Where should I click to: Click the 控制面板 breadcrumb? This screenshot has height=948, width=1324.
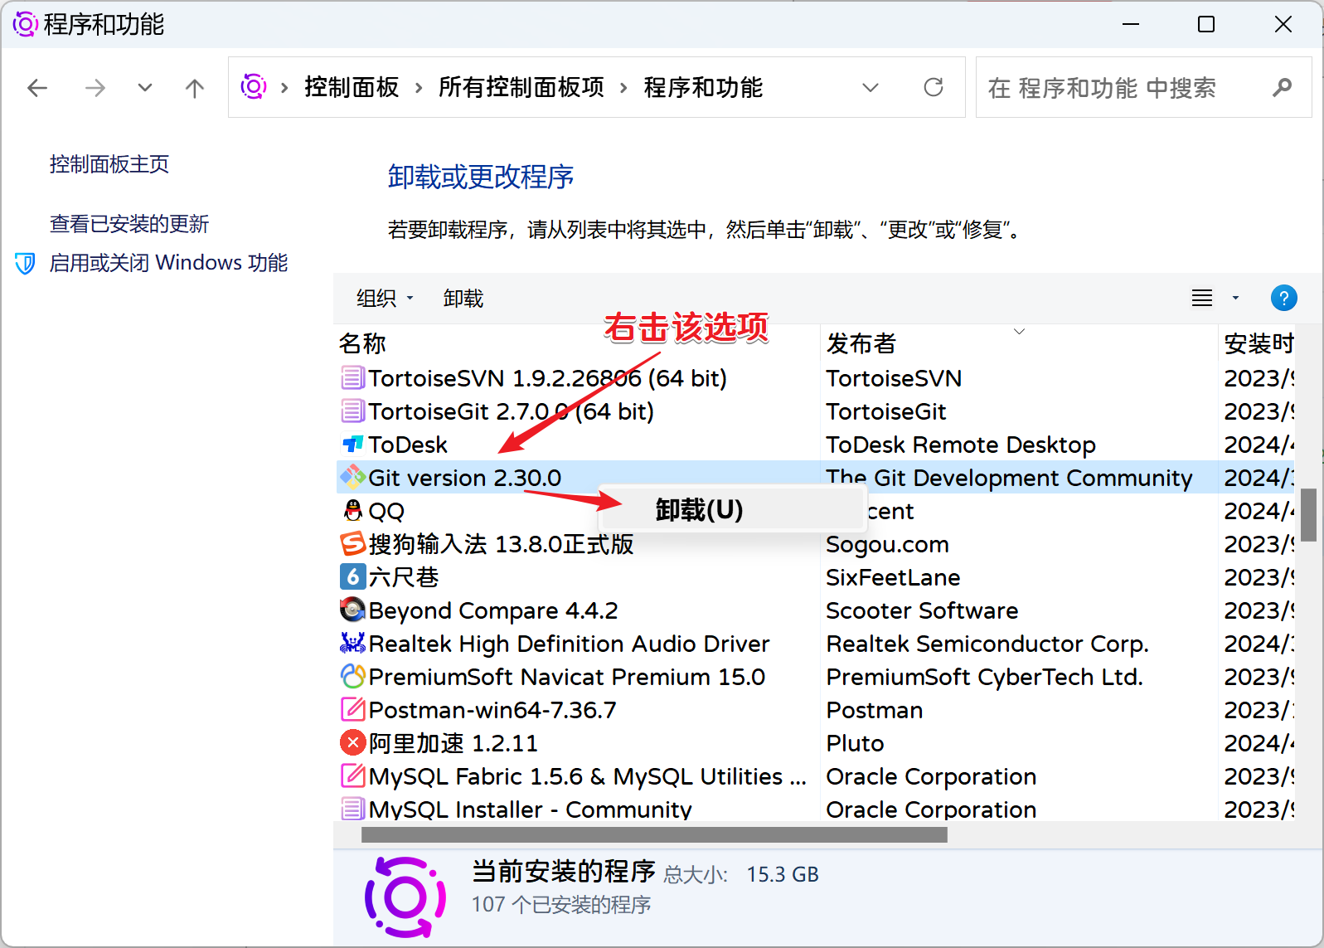pos(352,87)
